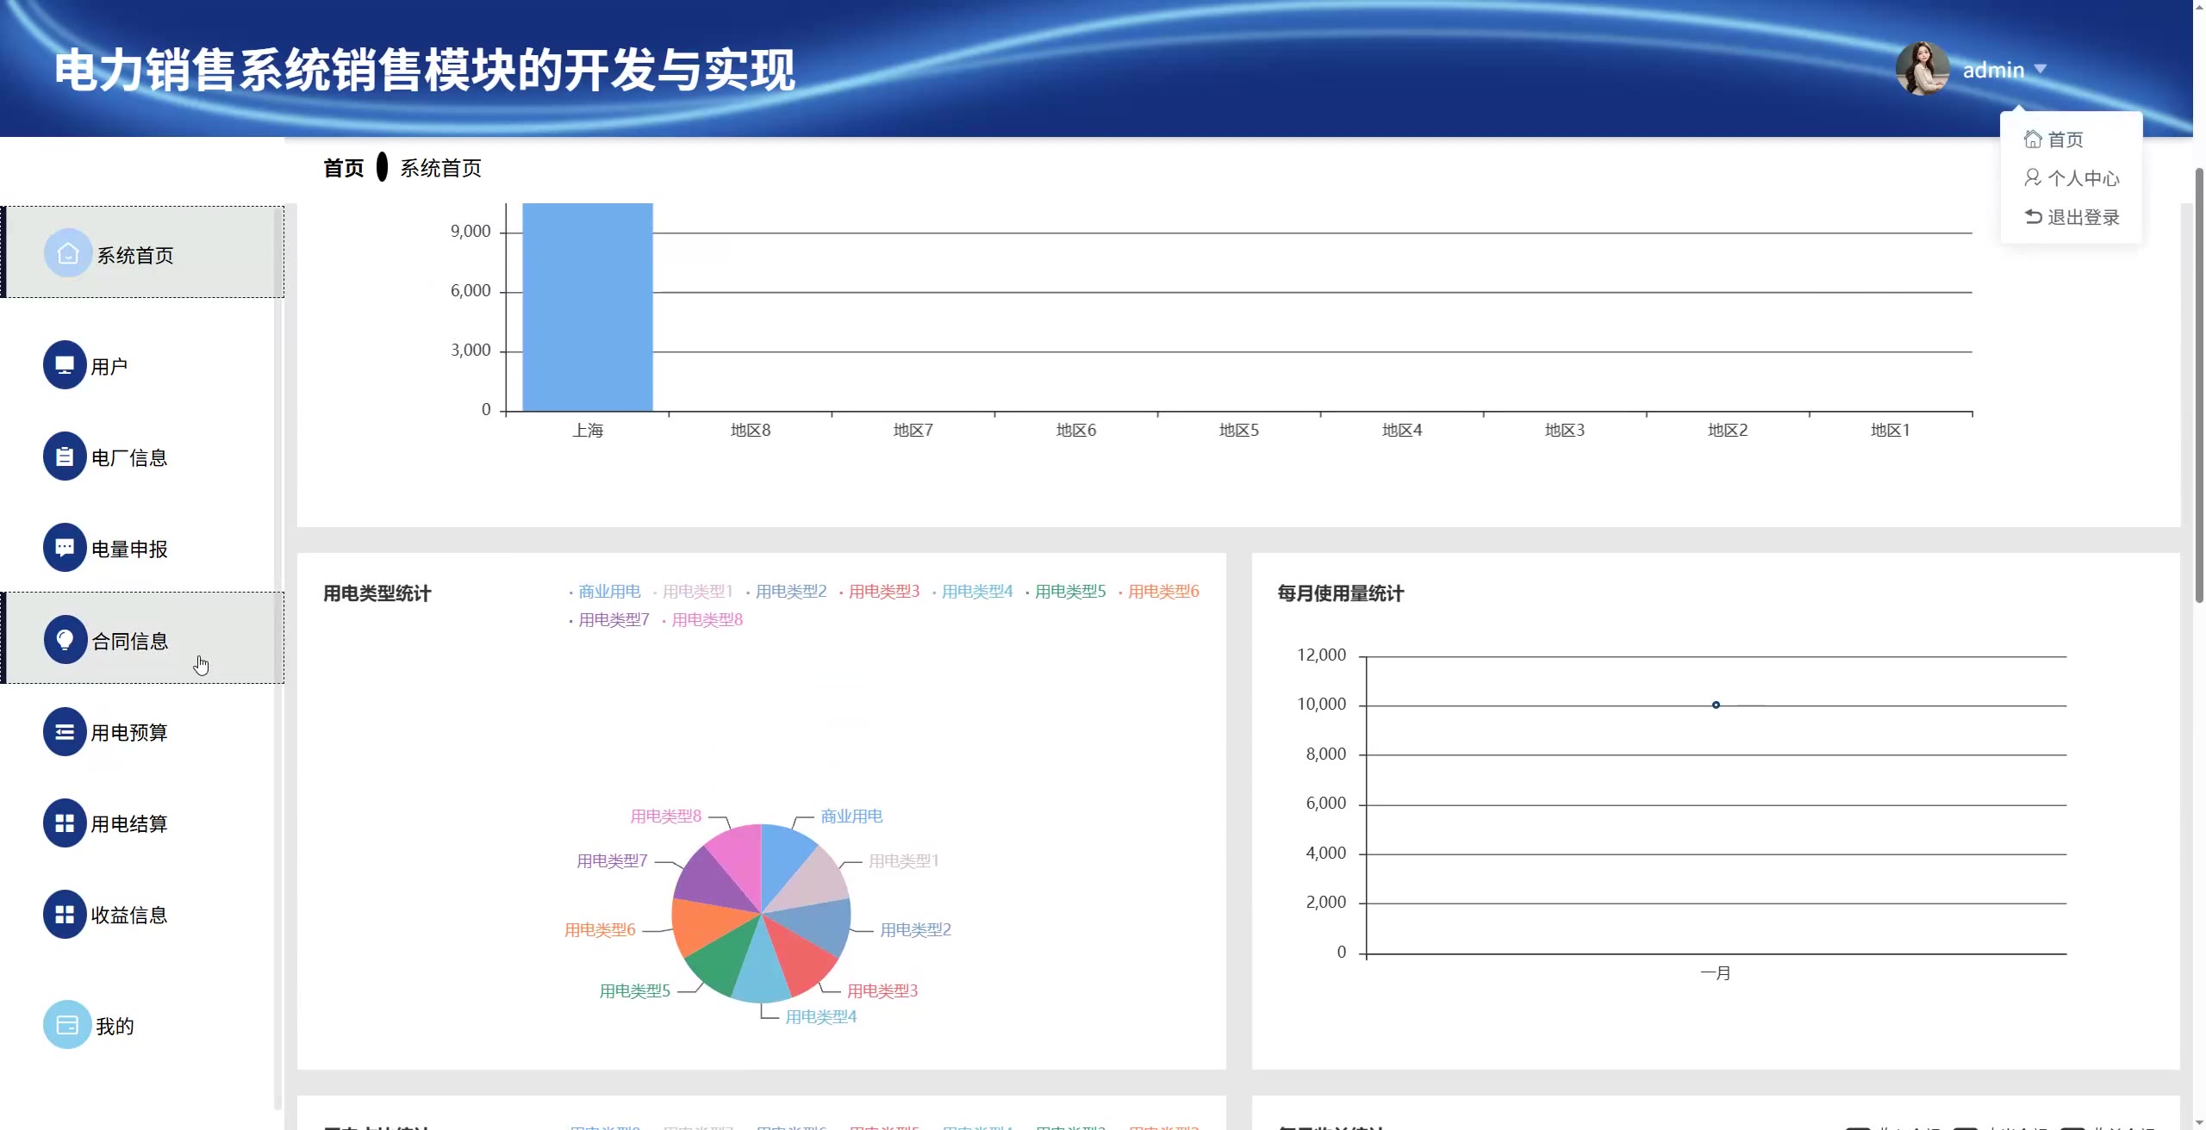2206x1130 pixels.
Task: Click the 首页 breadcrumb link
Action: click(344, 168)
